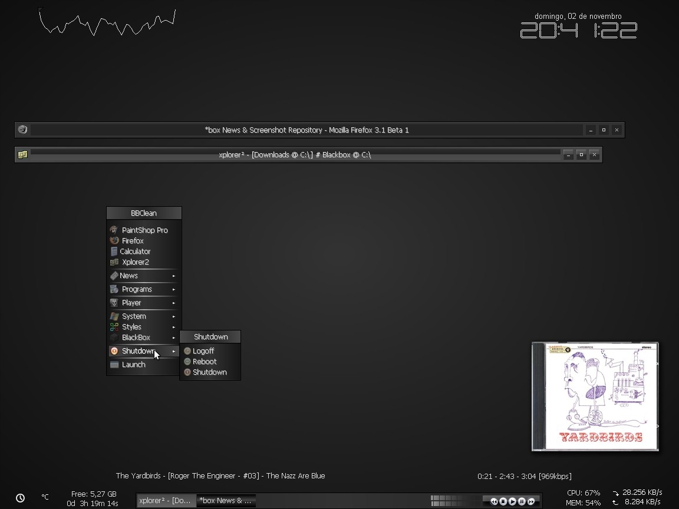Click the date text 'domingo, 02 de novembro'
Image resolution: width=679 pixels, height=509 pixels.
pos(578,16)
